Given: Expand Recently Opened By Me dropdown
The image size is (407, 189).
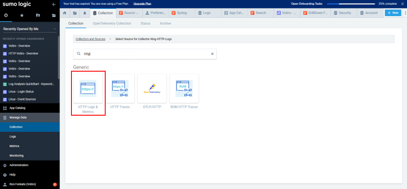Looking at the screenshot, I should (x=29, y=29).
